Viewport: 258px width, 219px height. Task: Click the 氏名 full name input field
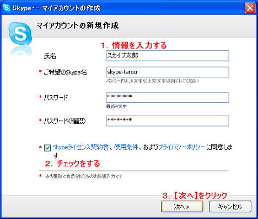168,56
